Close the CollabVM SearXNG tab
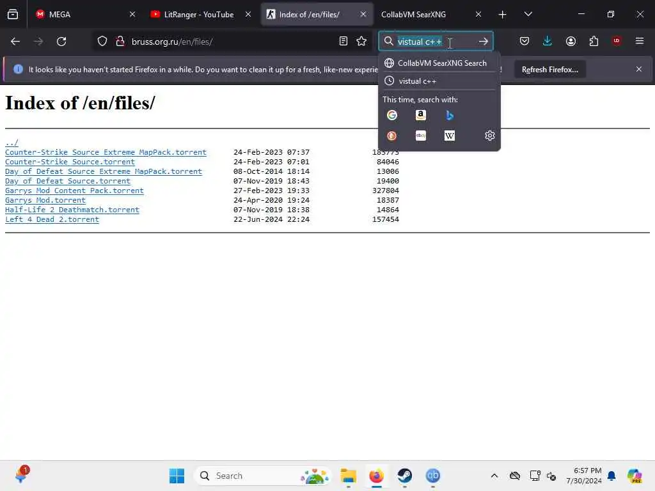 (478, 14)
